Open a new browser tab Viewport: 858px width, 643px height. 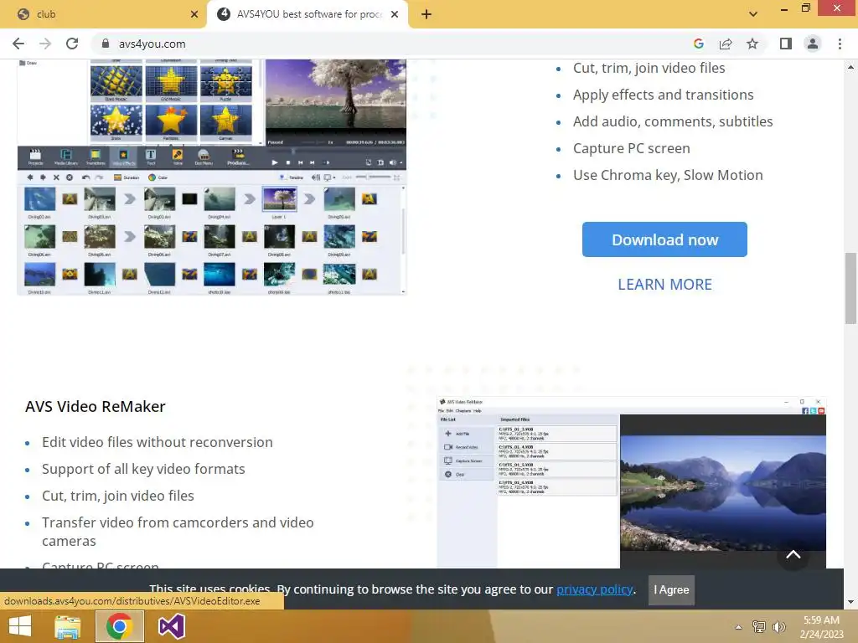coord(426,14)
